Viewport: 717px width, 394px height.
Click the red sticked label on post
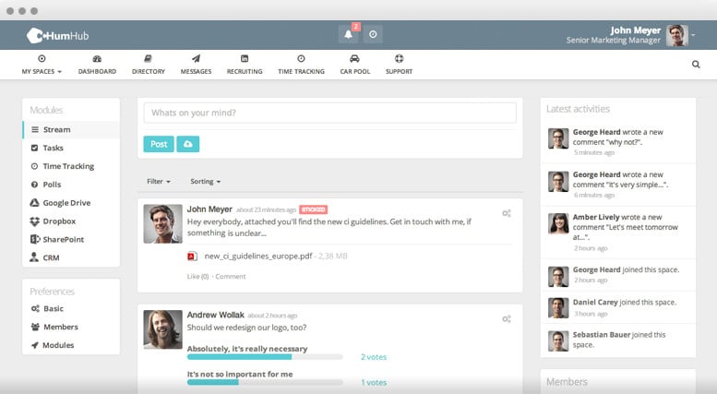coord(313,209)
